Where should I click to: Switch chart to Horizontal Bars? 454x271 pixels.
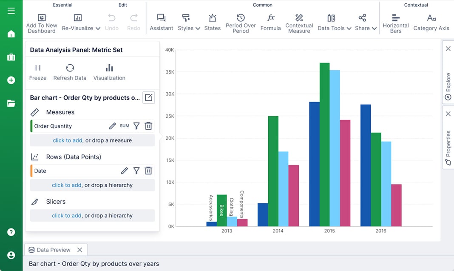coord(395,23)
